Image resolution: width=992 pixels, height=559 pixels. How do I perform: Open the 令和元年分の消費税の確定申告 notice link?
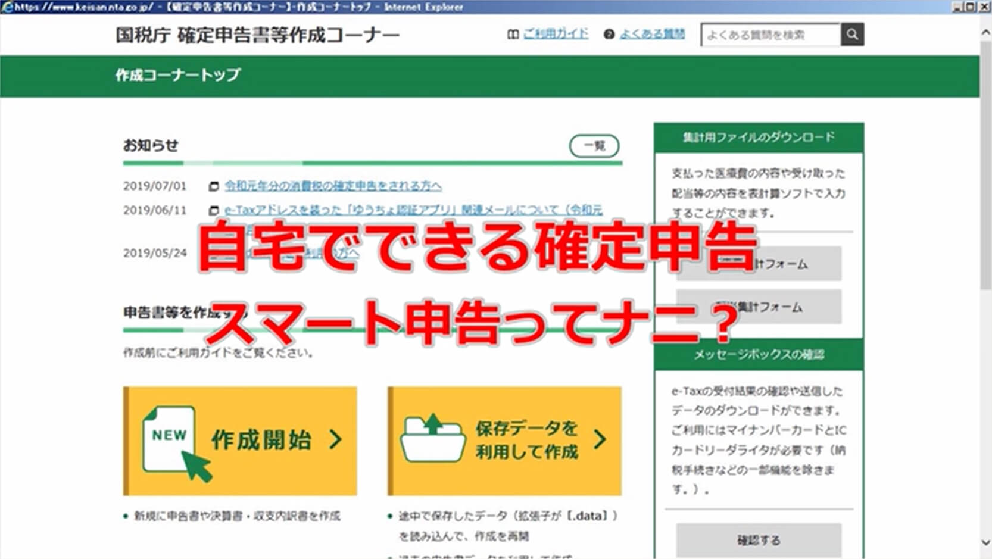[333, 186]
